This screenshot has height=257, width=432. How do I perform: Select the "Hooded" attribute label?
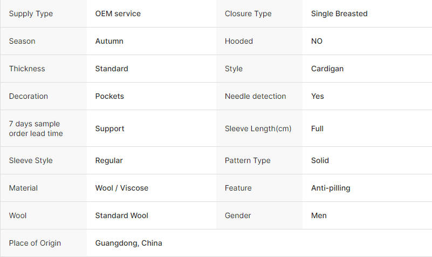[238, 41]
